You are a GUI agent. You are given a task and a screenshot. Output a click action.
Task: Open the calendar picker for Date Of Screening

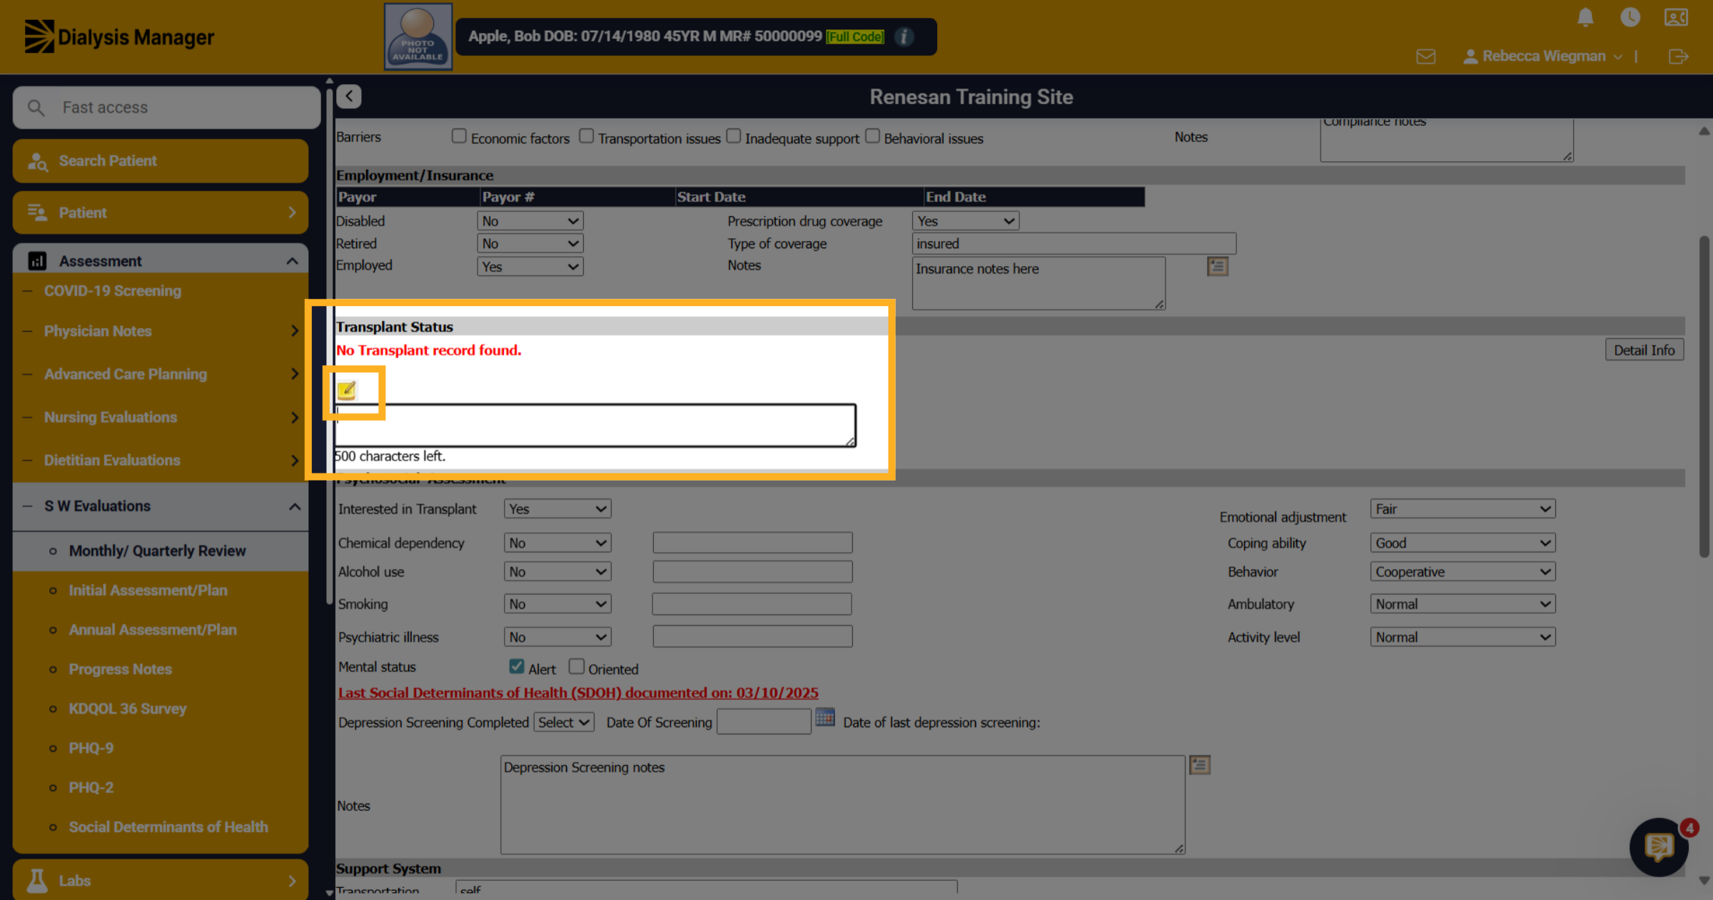[825, 717]
